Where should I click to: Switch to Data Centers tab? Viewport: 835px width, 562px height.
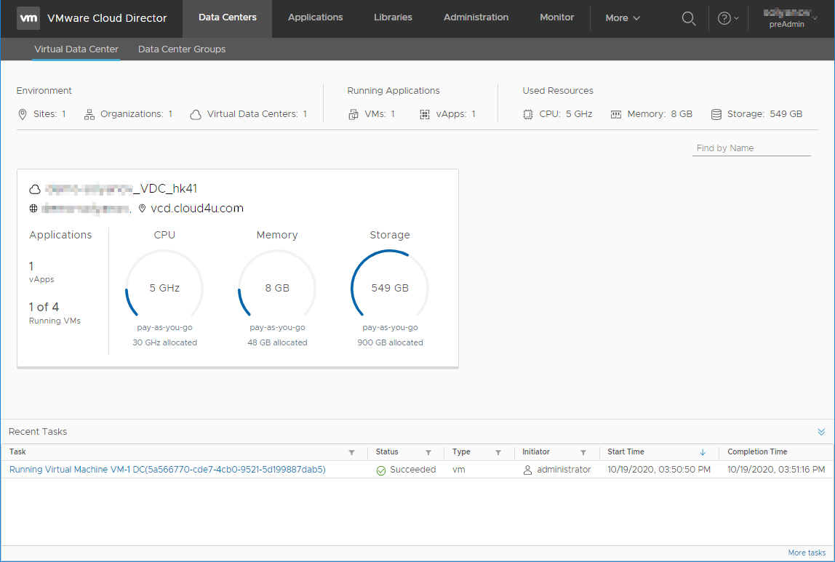pos(228,17)
